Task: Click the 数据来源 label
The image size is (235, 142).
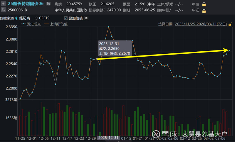Action: pyautogui.click(x=7, y=18)
